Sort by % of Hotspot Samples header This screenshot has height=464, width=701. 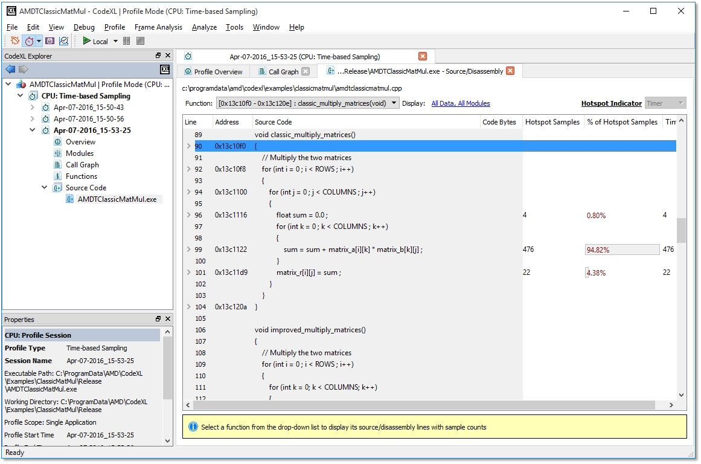[622, 121]
